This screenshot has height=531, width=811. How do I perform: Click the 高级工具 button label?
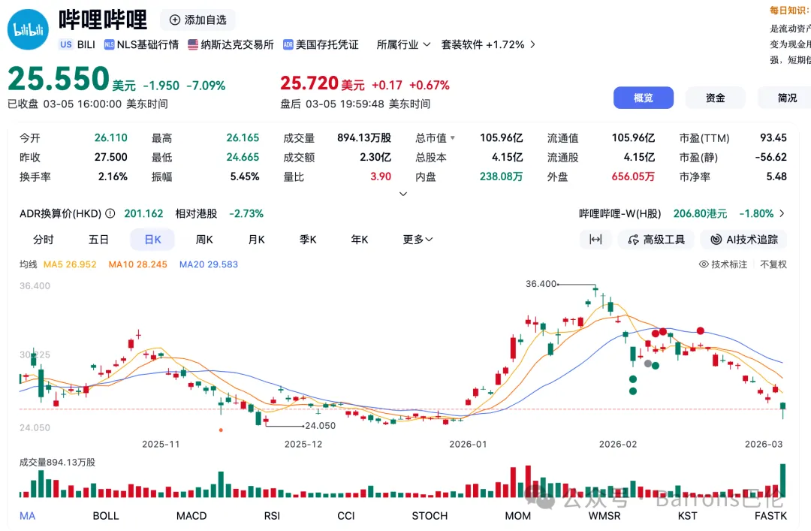(x=664, y=240)
